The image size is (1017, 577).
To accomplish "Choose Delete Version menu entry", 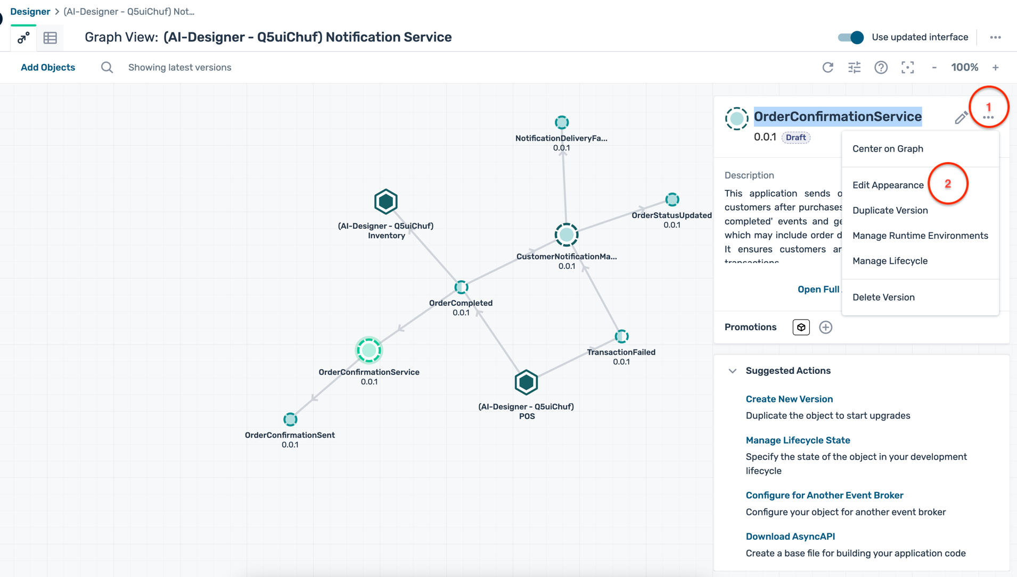I will click(x=883, y=297).
